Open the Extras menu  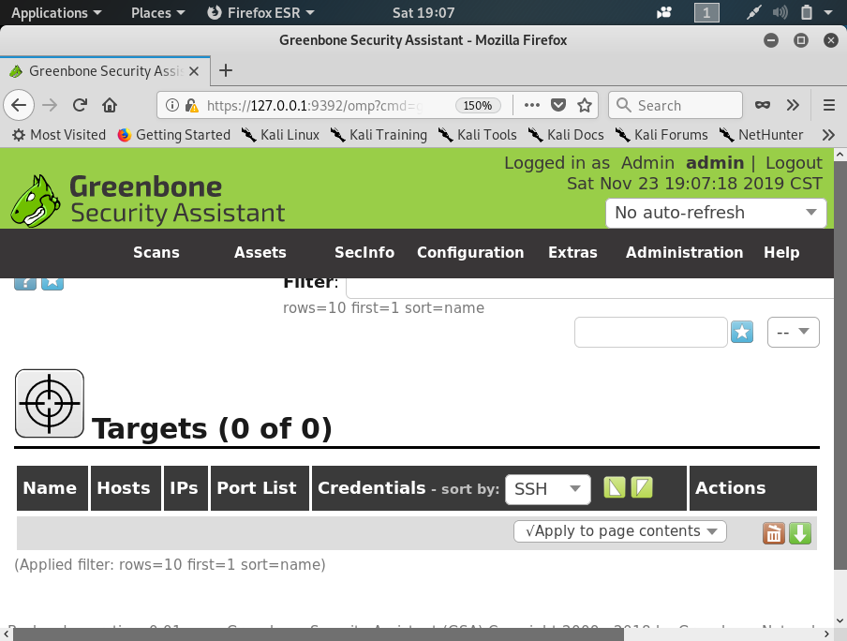[572, 252]
